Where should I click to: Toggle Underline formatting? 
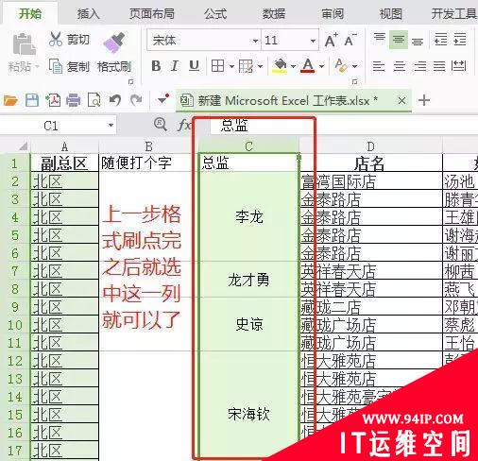coord(194,66)
